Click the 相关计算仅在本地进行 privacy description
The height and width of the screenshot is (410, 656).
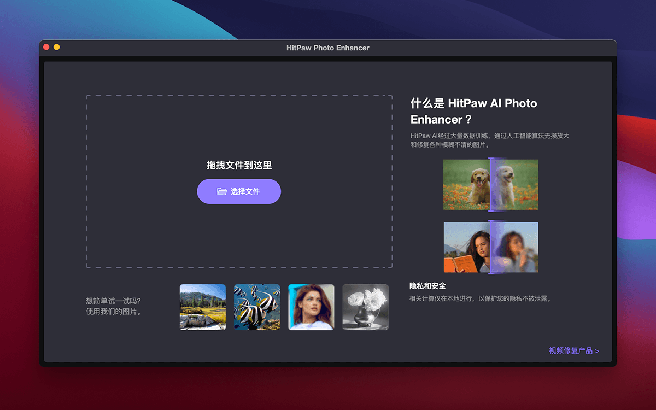(x=481, y=299)
